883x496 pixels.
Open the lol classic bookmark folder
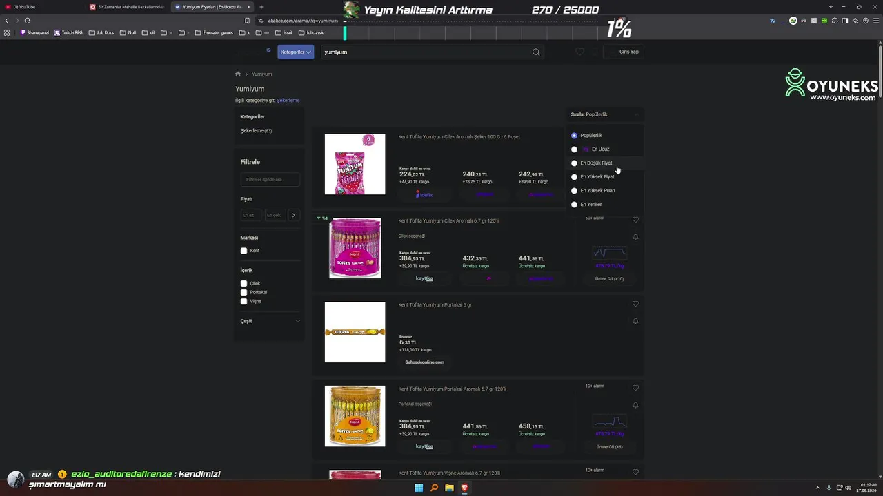tap(312, 32)
